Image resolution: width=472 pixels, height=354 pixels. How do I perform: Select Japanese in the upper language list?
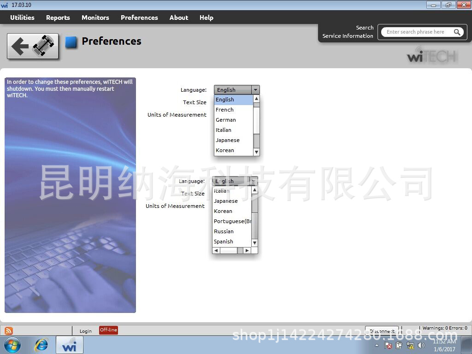[234, 140]
